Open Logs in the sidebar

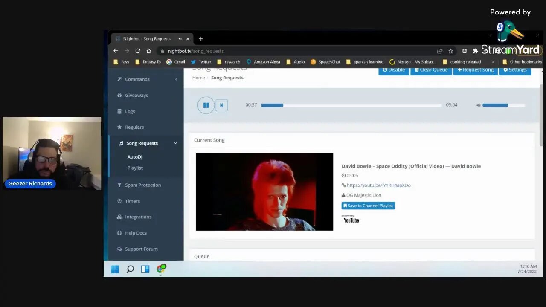(x=130, y=111)
